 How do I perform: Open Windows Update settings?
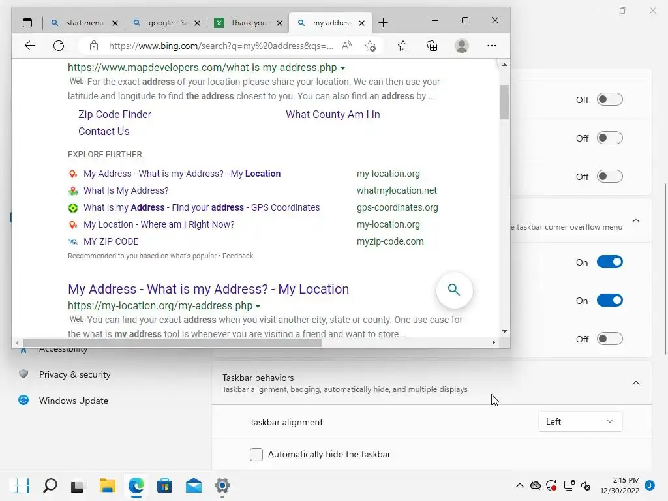tap(73, 401)
